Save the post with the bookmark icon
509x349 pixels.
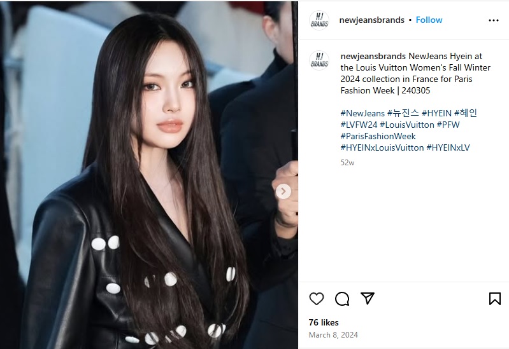tap(495, 299)
